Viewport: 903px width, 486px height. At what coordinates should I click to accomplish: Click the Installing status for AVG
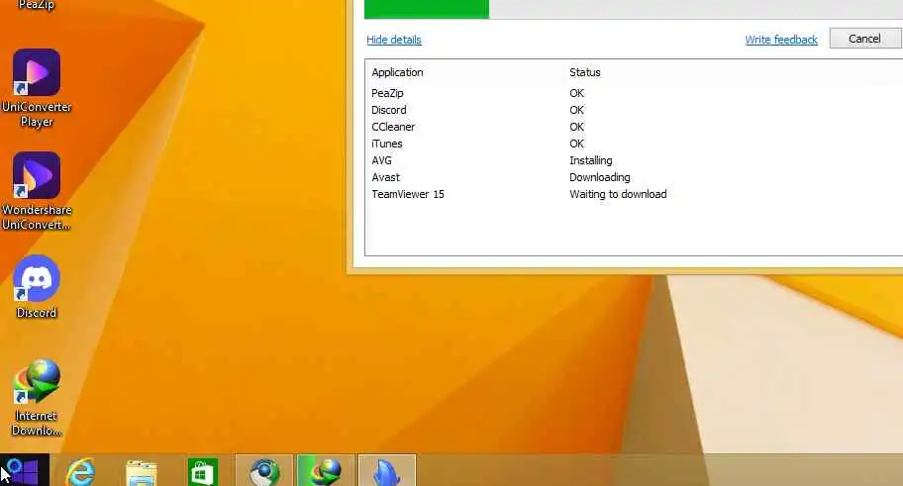click(x=591, y=160)
